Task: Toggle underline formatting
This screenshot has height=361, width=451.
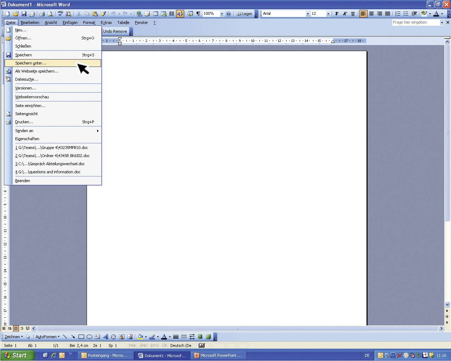Action: click(353, 14)
